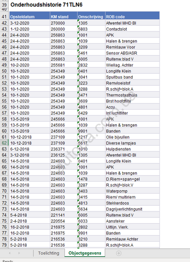Select cell 'Diverse lampjes'

point(132,143)
